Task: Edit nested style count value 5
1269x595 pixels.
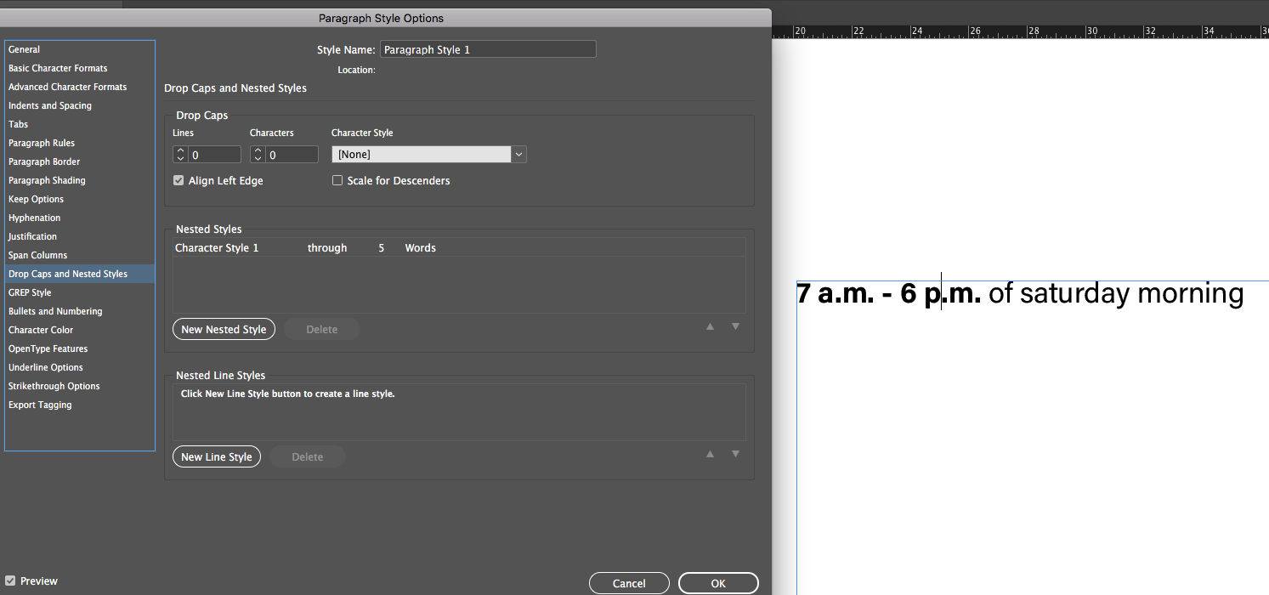Action: coord(382,248)
